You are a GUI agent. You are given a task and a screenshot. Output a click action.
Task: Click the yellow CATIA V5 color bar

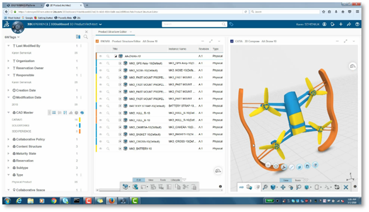80,120
